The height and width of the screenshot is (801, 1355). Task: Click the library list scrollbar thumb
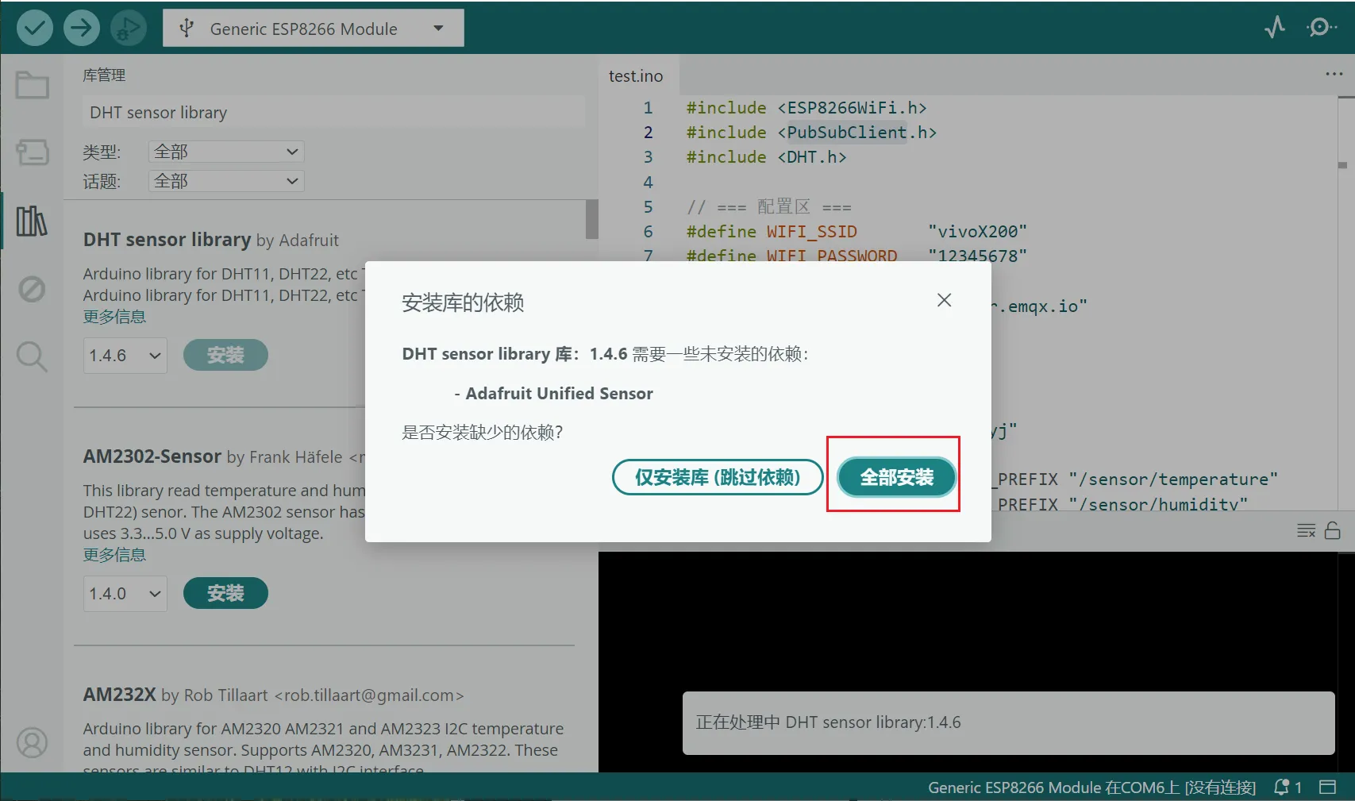point(591,219)
